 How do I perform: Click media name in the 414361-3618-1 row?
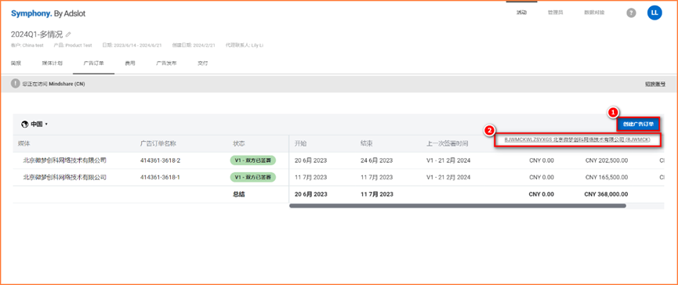point(65,177)
